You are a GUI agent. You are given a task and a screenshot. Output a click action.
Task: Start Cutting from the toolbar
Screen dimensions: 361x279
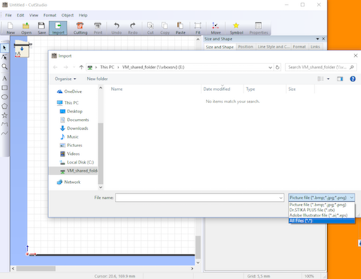pyautogui.click(x=80, y=28)
